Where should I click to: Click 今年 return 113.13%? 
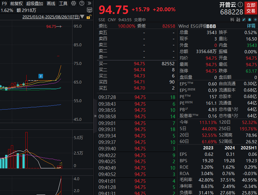pos(208,122)
